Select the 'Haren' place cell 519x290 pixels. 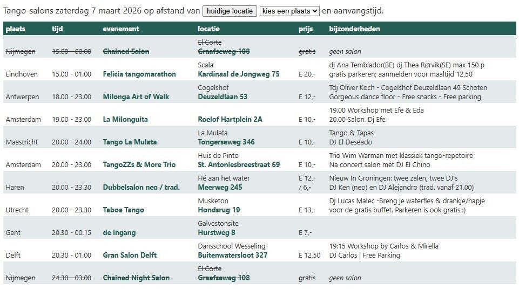pos(15,187)
